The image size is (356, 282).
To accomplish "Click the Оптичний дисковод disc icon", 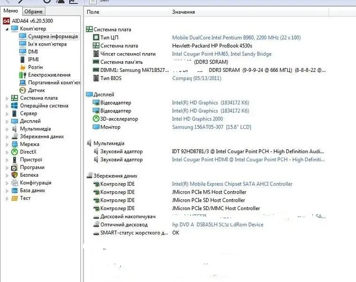I will (x=96, y=224).
